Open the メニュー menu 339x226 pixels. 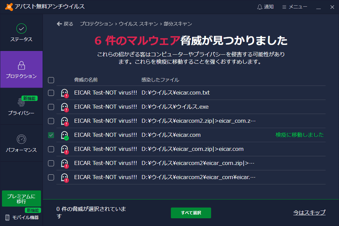[295, 7]
